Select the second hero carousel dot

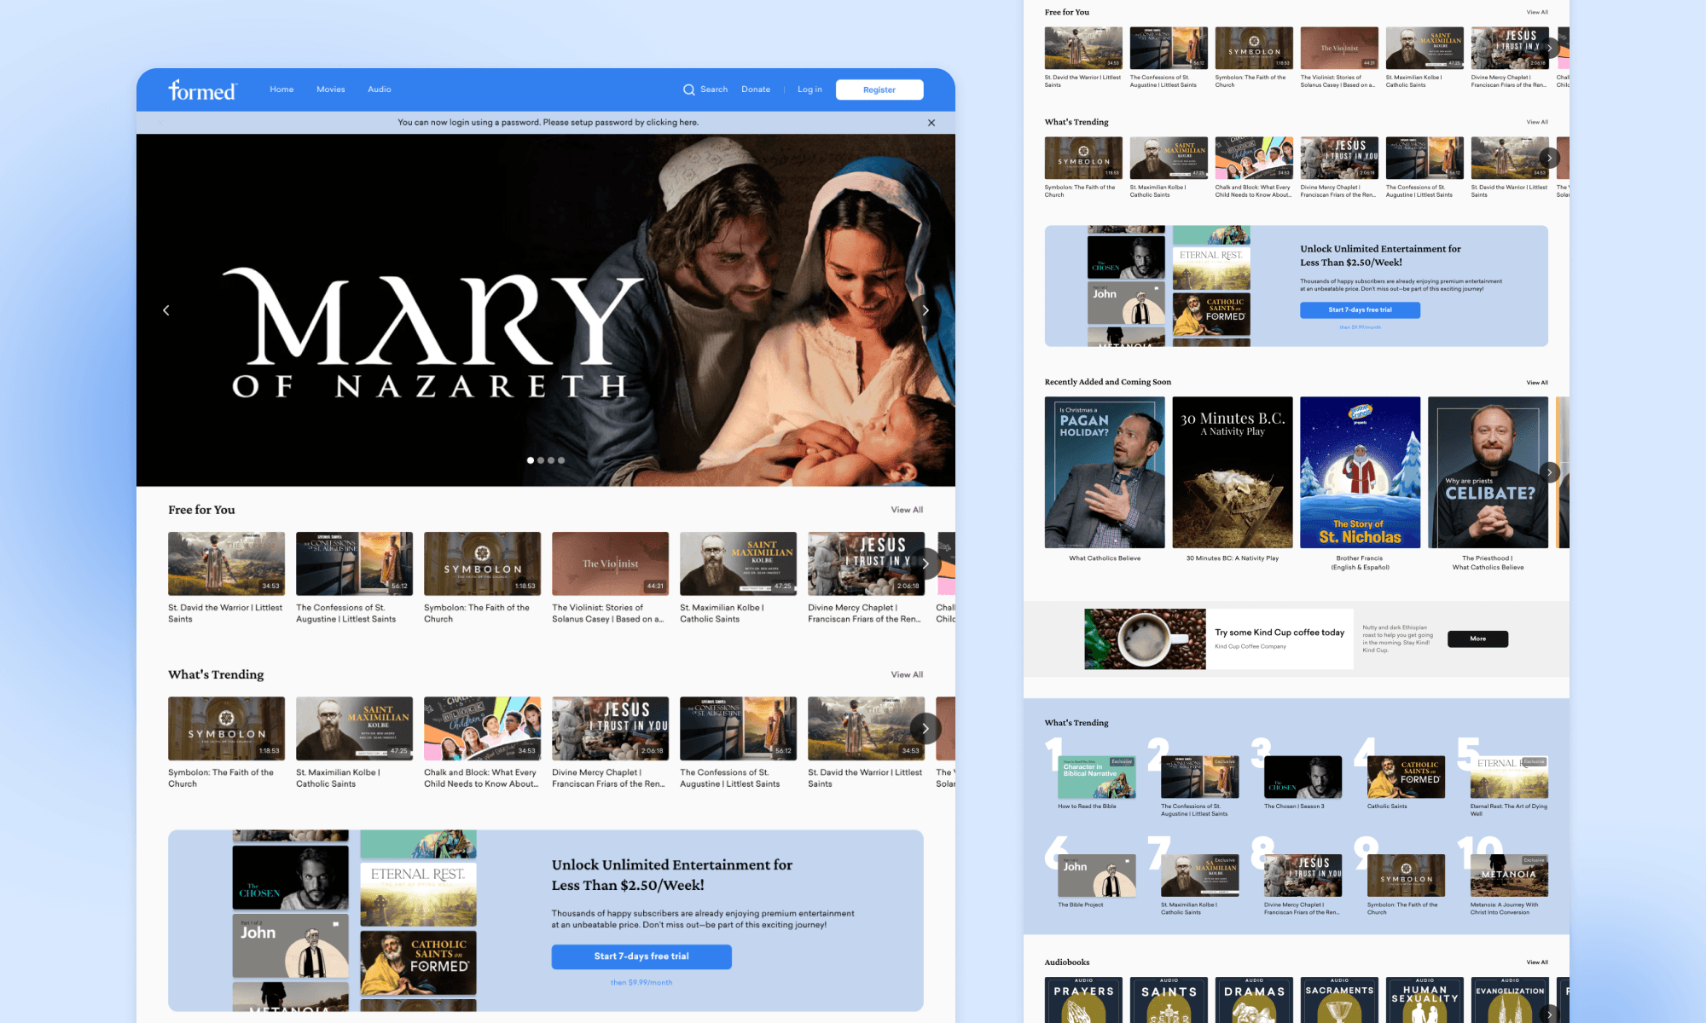pyautogui.click(x=541, y=460)
